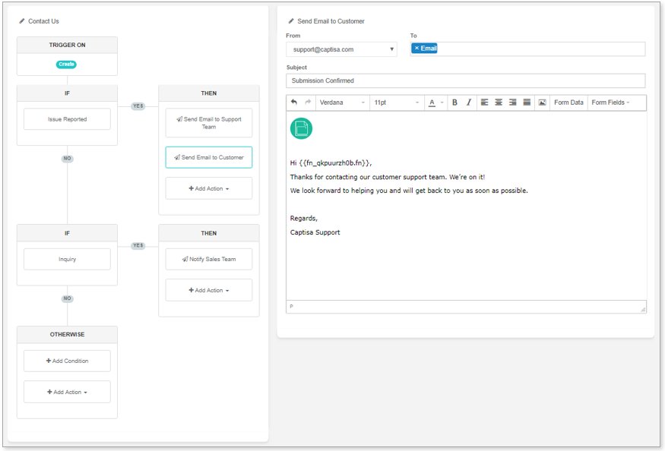Apply the text color (underlined A)
Image resolution: width=665 pixels, height=451 pixels.
(x=432, y=102)
